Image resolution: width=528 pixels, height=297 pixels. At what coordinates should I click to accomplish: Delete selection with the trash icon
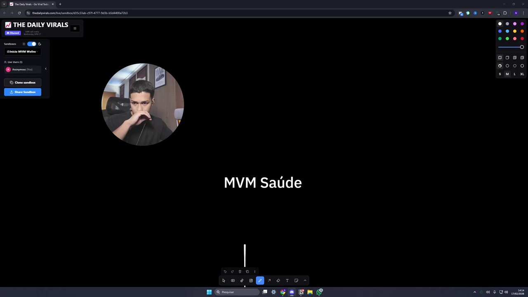240,271
